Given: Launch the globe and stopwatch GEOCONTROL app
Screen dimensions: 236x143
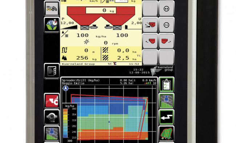Looking at the screenshot, I should point(52,25).
